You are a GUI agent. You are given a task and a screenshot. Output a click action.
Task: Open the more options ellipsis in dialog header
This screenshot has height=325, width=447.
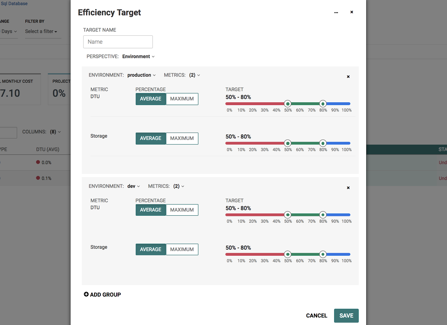click(336, 12)
